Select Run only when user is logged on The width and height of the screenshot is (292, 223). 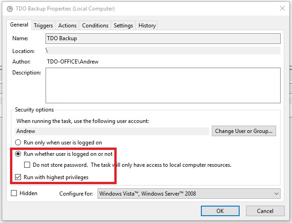[x=19, y=143]
